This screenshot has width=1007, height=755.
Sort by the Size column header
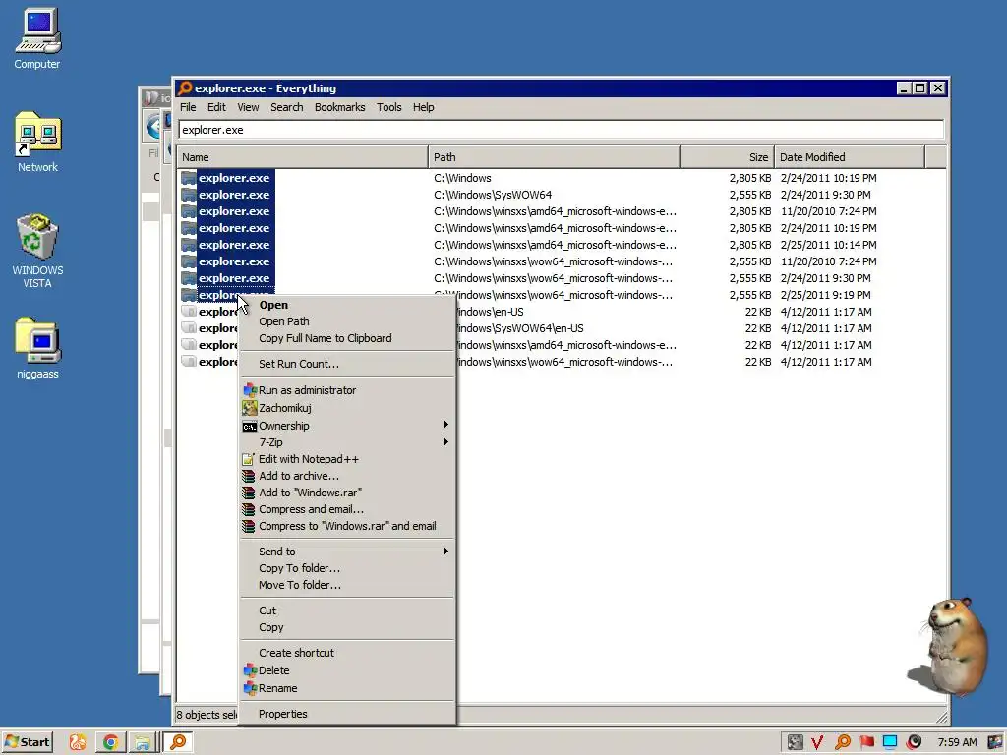[728, 157]
